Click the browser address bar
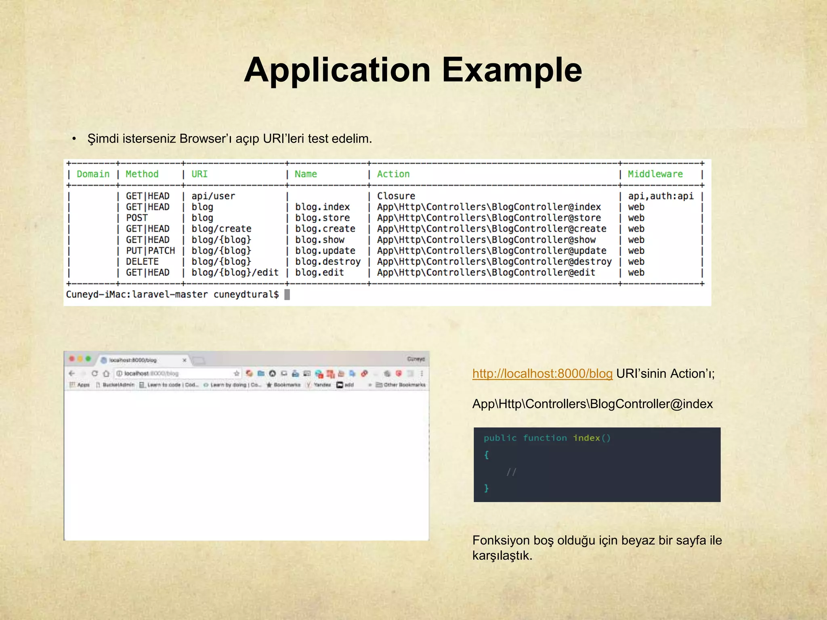The image size is (827, 620). 178,373
